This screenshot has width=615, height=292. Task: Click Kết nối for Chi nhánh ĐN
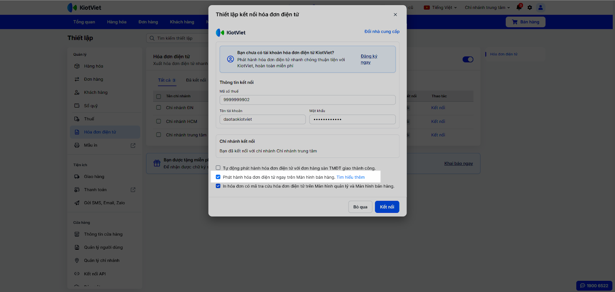(x=438, y=108)
